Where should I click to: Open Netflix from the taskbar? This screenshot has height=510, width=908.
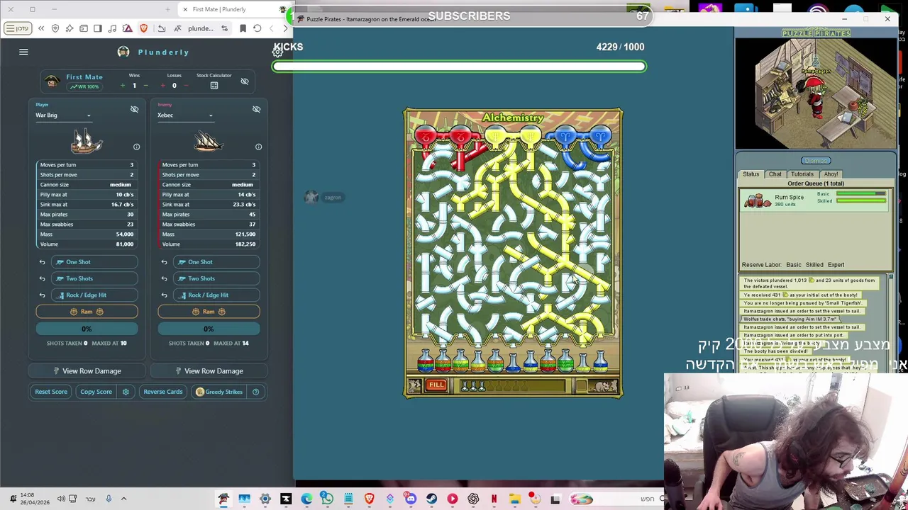(x=494, y=499)
